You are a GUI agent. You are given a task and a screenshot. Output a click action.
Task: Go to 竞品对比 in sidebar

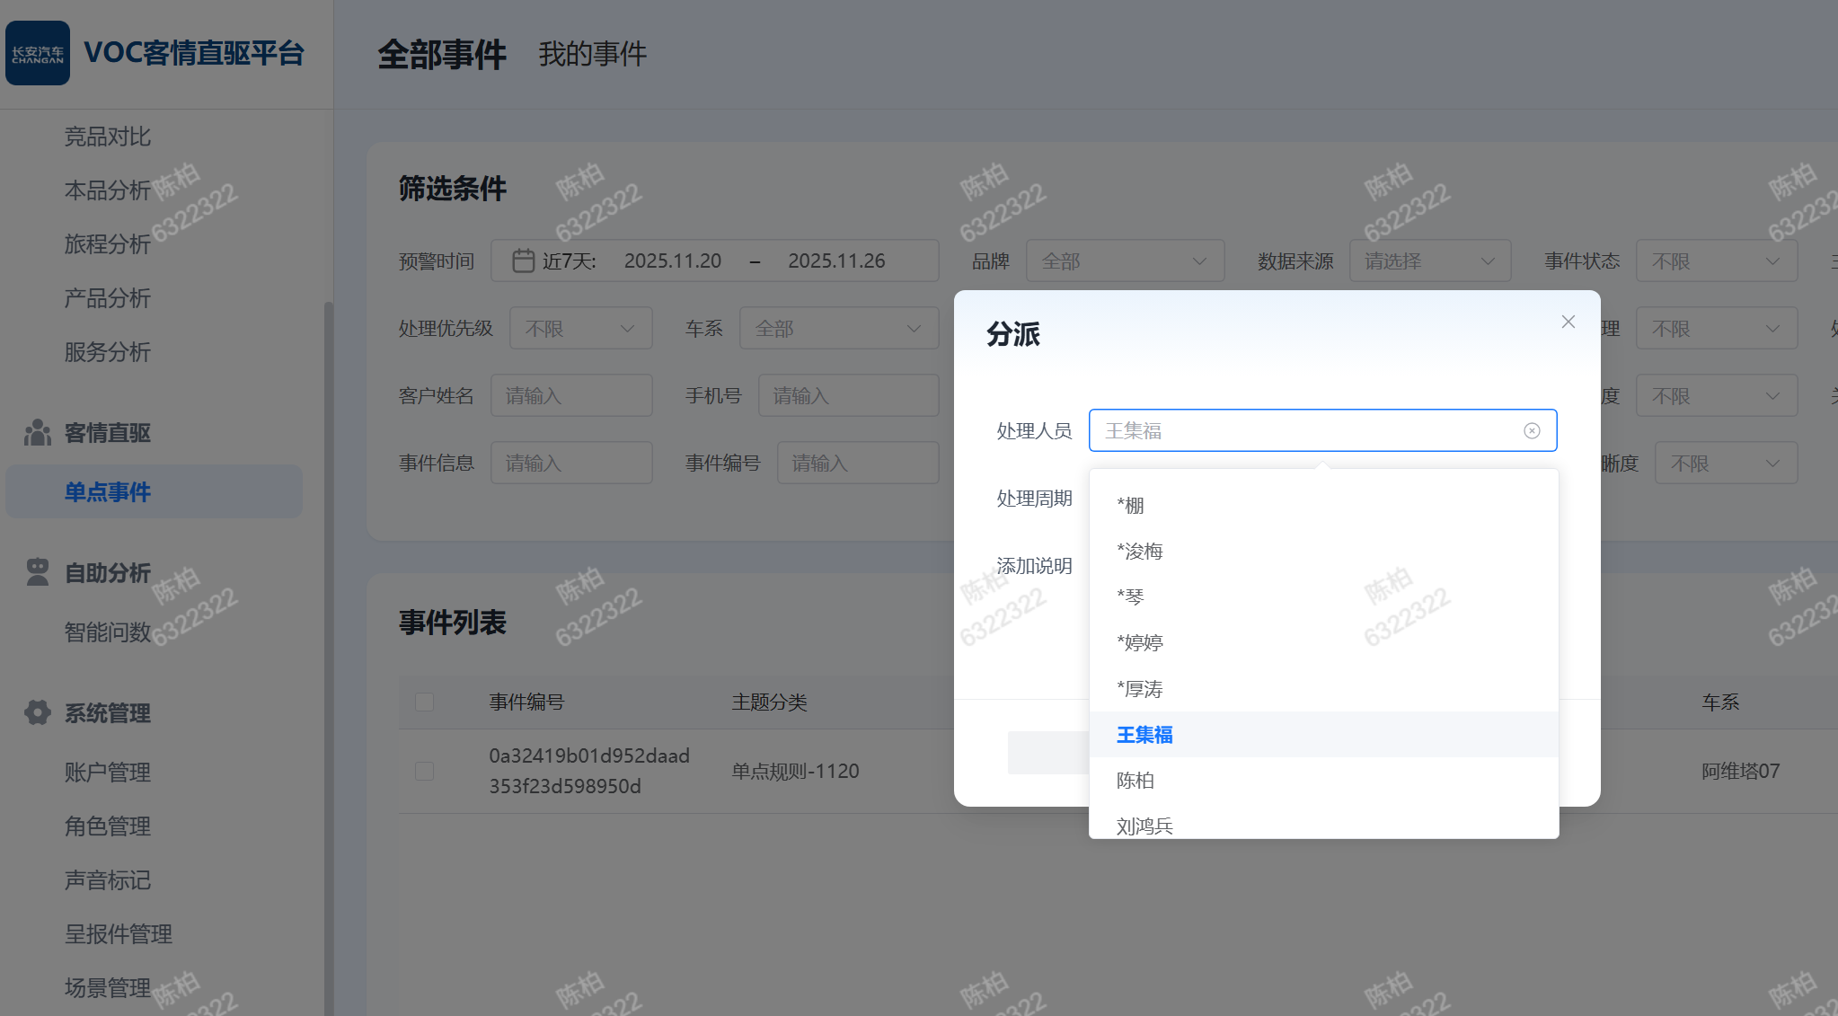point(107,137)
